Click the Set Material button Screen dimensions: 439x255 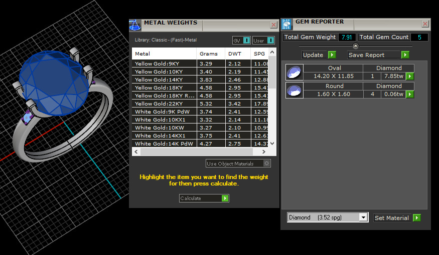(393, 218)
